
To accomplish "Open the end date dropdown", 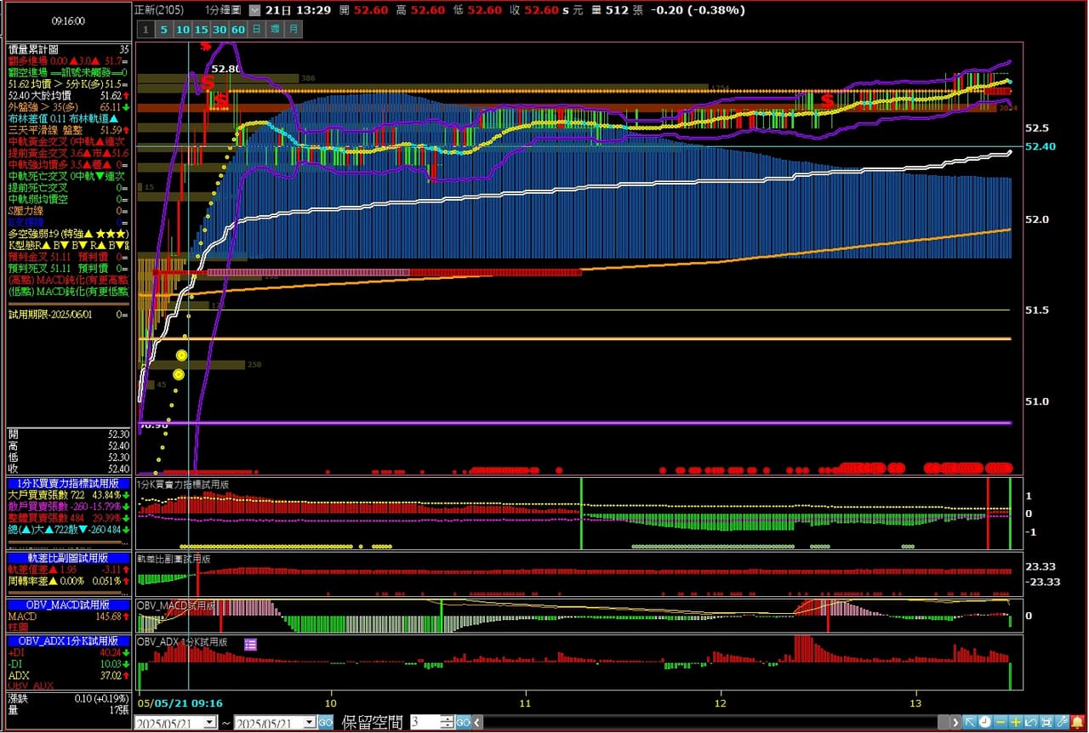I will coord(310,723).
